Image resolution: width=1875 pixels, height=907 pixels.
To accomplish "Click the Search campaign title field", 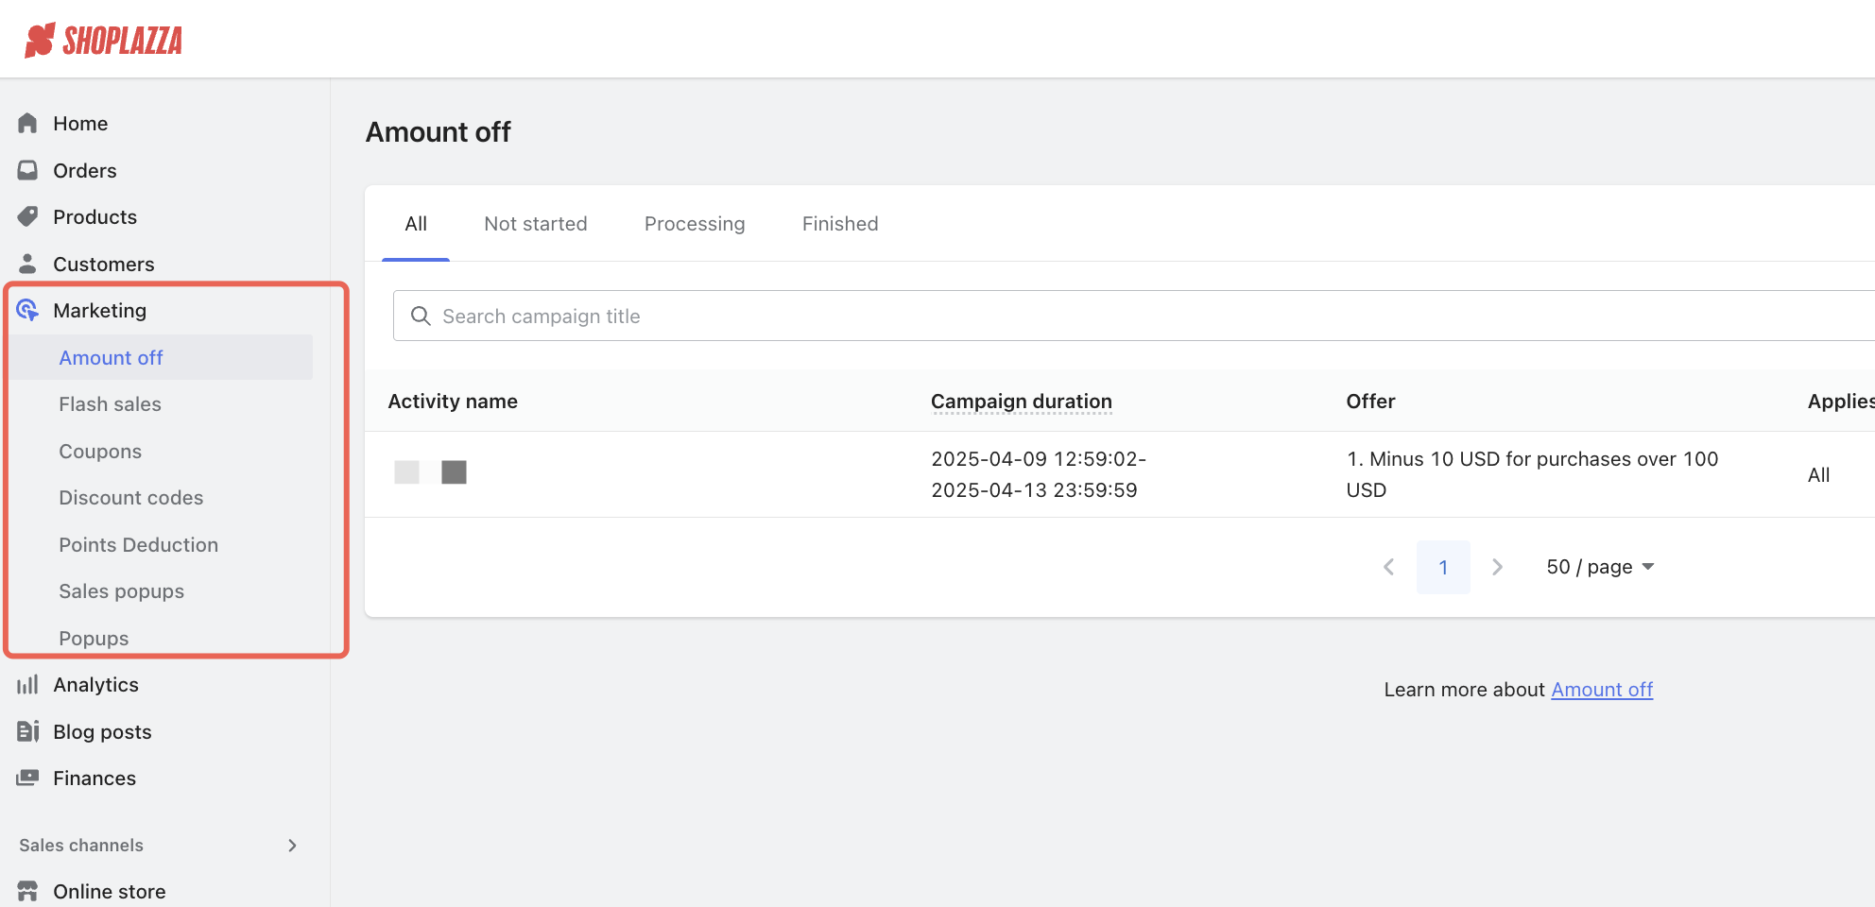I will coord(1134,317).
